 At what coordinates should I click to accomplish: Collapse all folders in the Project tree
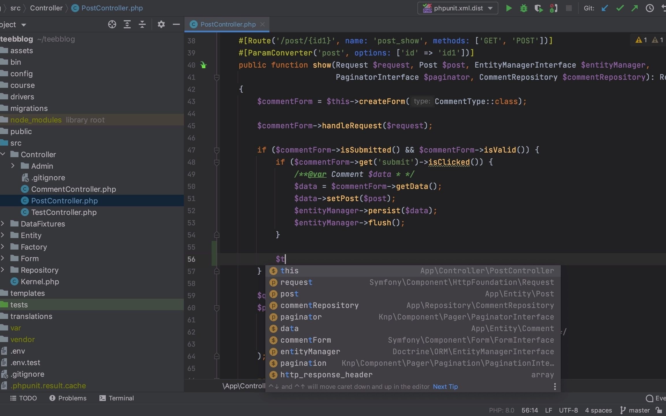(142, 25)
